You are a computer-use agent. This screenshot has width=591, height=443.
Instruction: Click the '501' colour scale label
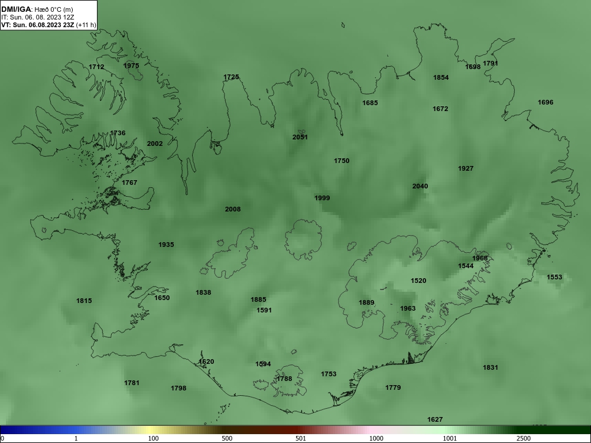[301, 438]
